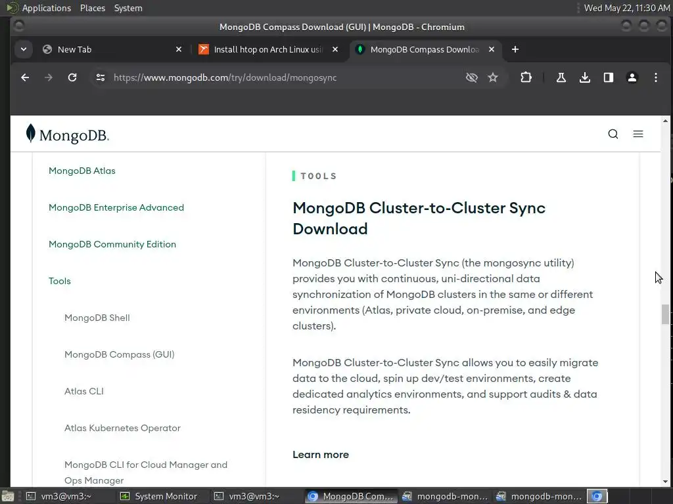This screenshot has width=673, height=504.
Task: Open the System menu
Action: click(128, 8)
